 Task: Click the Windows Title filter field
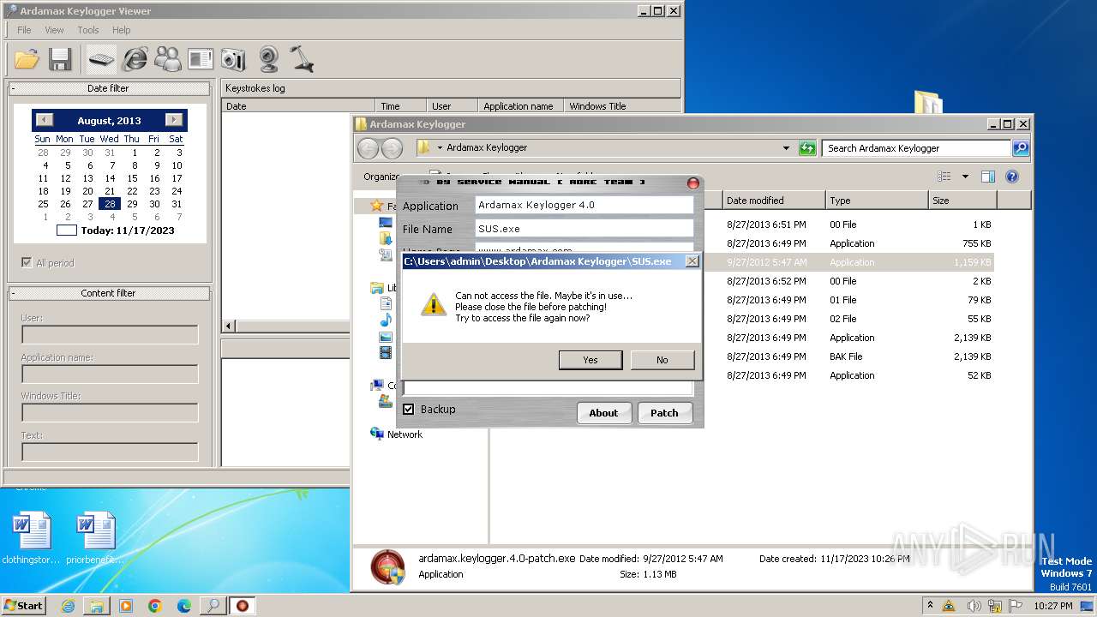point(110,413)
